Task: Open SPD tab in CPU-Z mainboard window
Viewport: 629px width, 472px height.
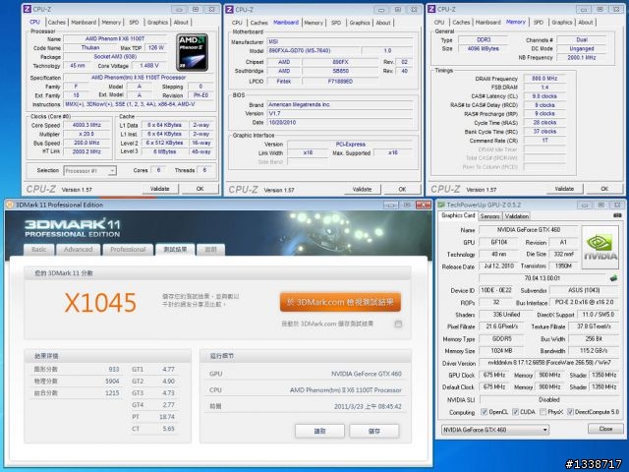Action: [x=336, y=23]
